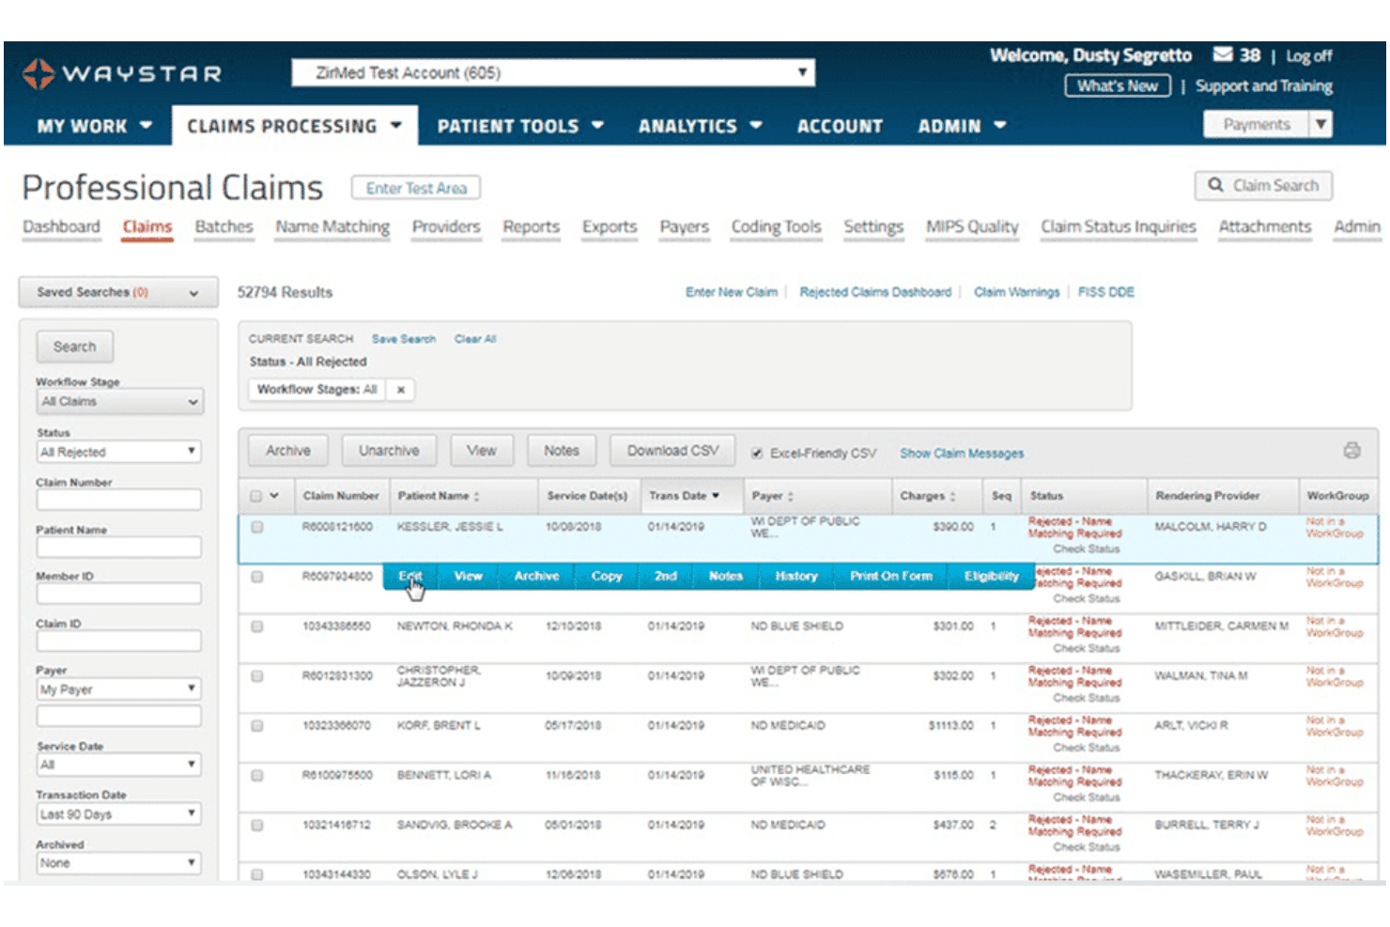1390x927 pixels.
Task: Remove the Workflow Stages filter chip
Action: coord(400,390)
